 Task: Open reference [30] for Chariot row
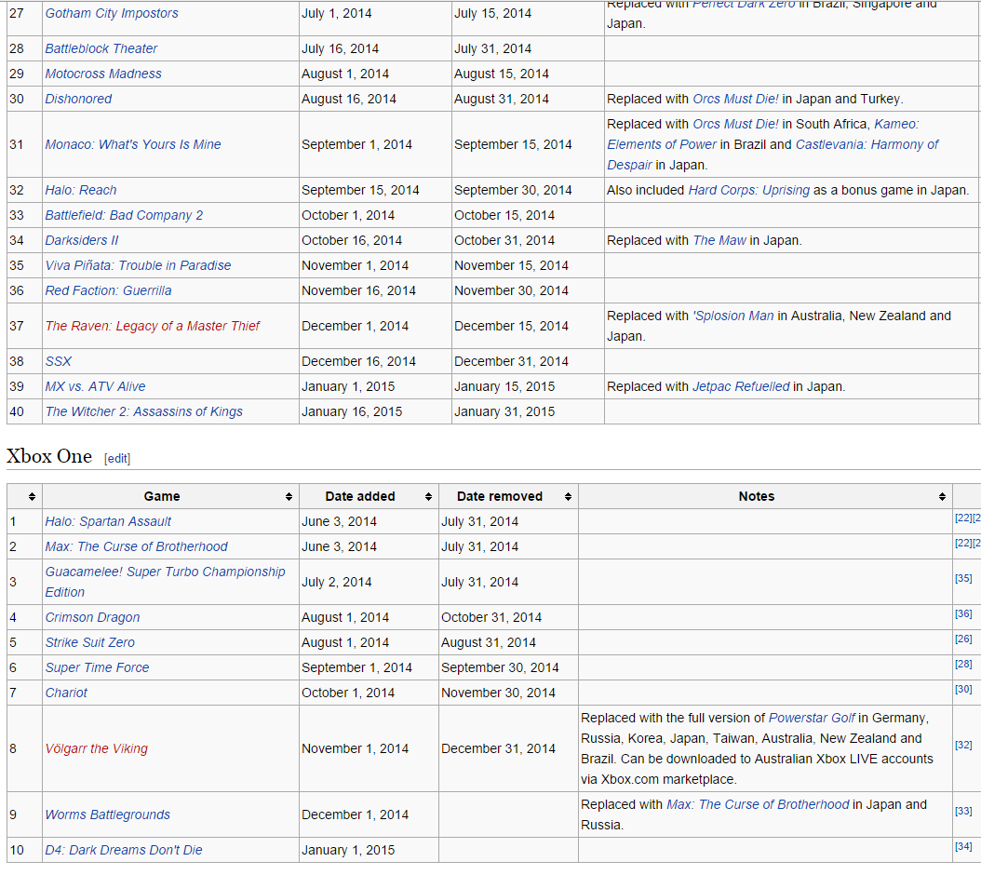click(x=963, y=689)
